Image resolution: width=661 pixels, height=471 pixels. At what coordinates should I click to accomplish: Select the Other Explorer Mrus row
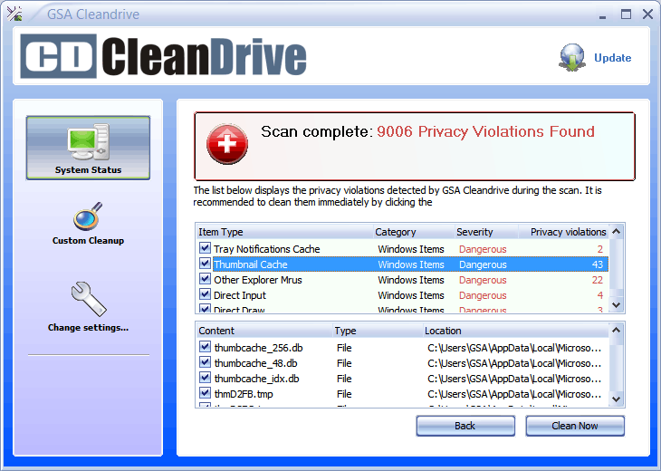(403, 280)
